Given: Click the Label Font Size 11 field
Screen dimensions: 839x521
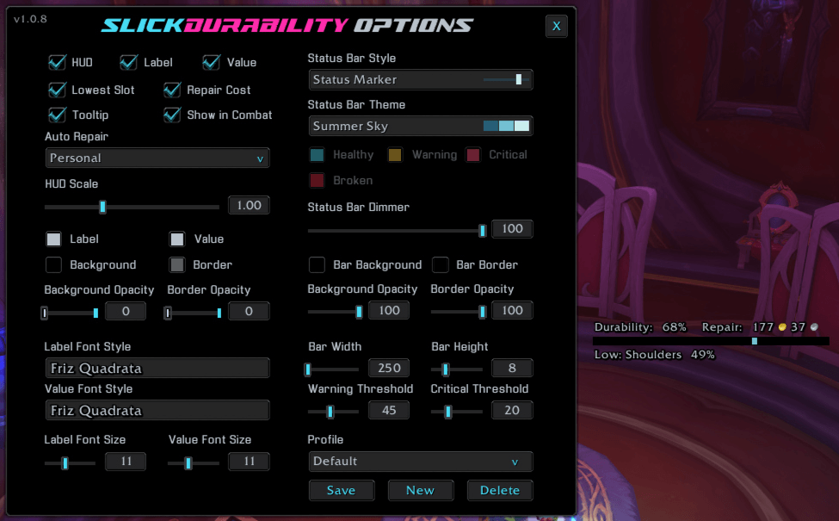Looking at the screenshot, I should click(126, 461).
